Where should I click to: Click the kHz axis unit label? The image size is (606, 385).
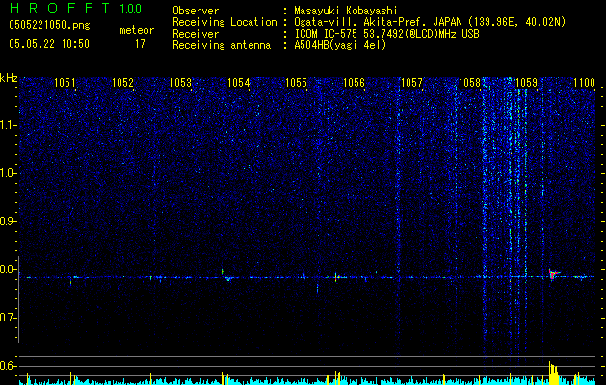[9, 78]
